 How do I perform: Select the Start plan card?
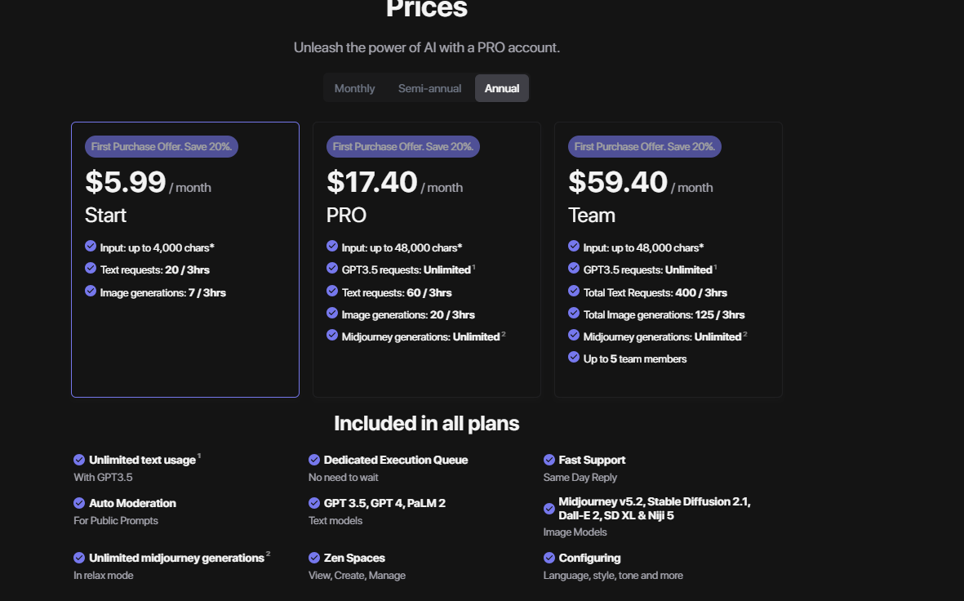pyautogui.click(x=185, y=343)
